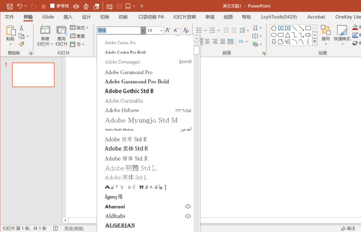
Task: Apply a numbered list
Action: (x=212, y=30)
